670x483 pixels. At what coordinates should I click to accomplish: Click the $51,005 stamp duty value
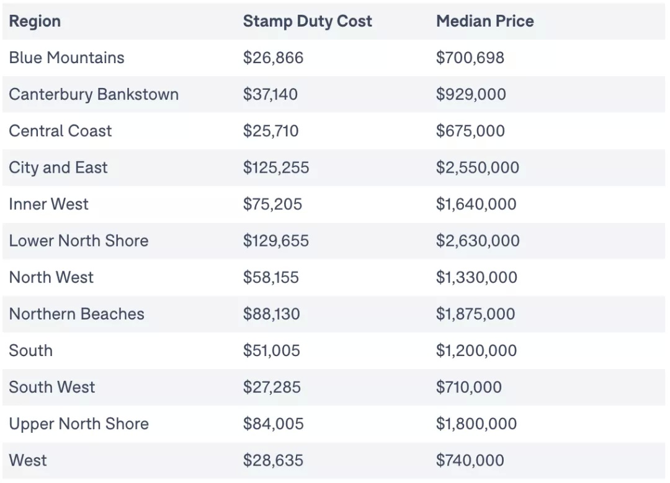click(272, 350)
